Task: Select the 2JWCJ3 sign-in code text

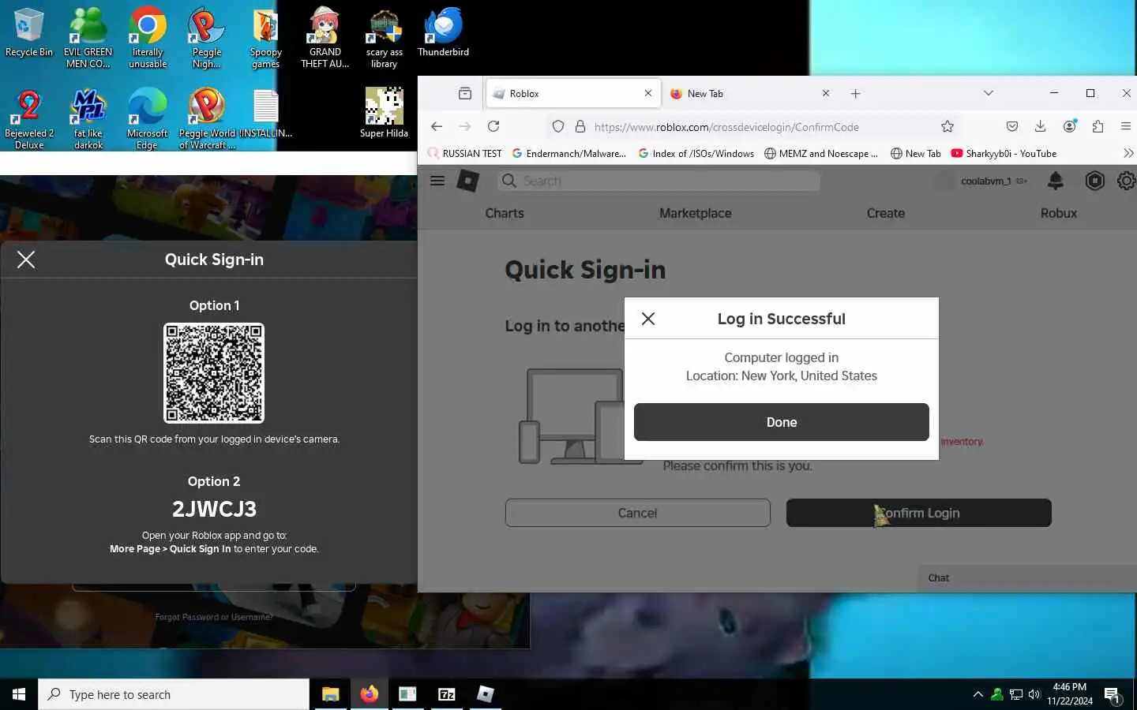Action: click(x=214, y=509)
